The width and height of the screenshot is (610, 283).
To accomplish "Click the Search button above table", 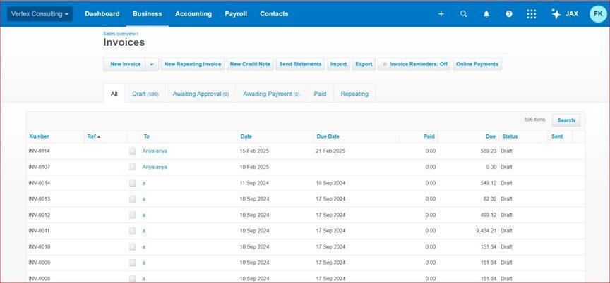I will click(x=566, y=120).
